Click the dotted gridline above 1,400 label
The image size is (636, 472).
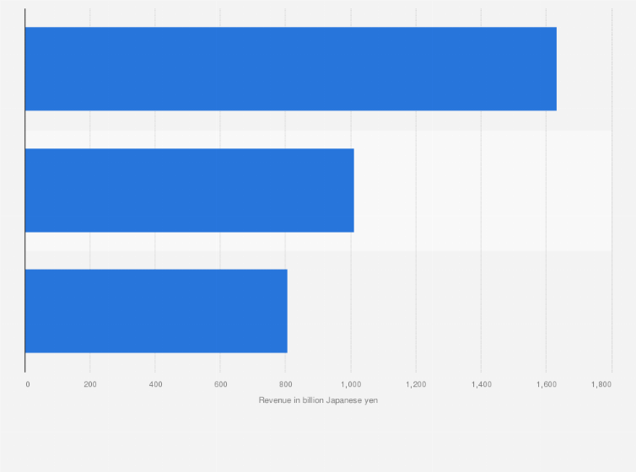tap(482, 190)
